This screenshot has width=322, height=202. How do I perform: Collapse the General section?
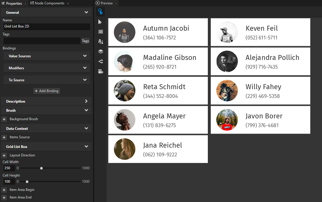[86, 13]
